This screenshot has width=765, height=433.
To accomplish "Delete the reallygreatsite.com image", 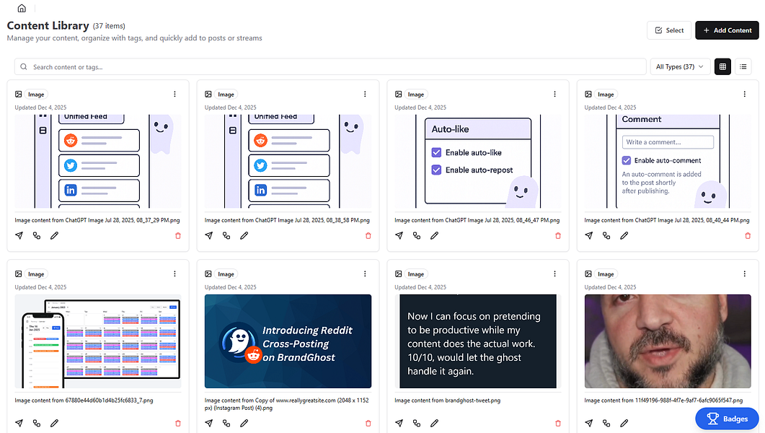I will pyautogui.click(x=368, y=423).
